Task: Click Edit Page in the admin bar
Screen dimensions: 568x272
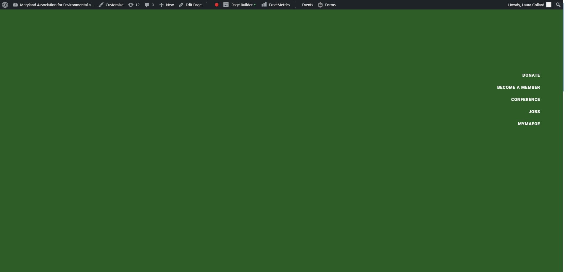Action: click(190, 5)
